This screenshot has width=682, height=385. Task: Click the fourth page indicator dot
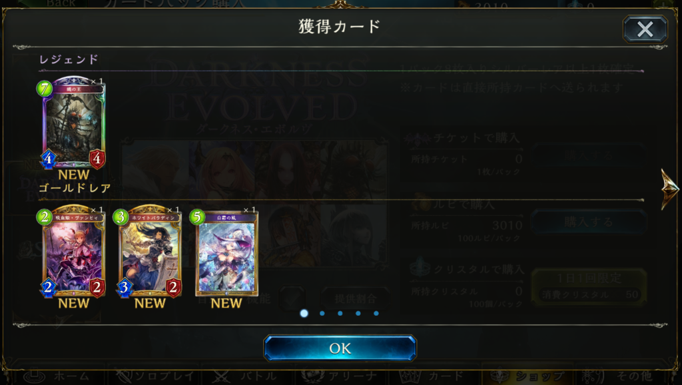[x=358, y=313]
